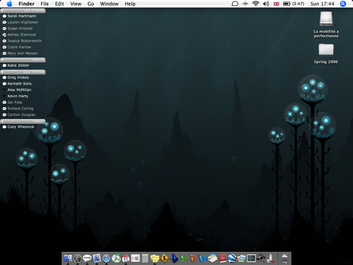This screenshot has width=353, height=265.
Task: Select contact Richard Colling
Action: tap(20, 109)
